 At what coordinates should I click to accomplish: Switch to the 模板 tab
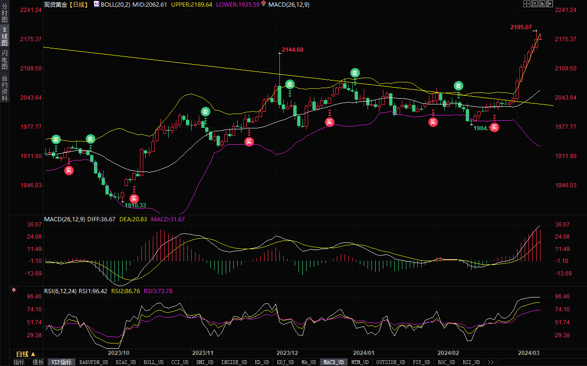tap(38, 362)
